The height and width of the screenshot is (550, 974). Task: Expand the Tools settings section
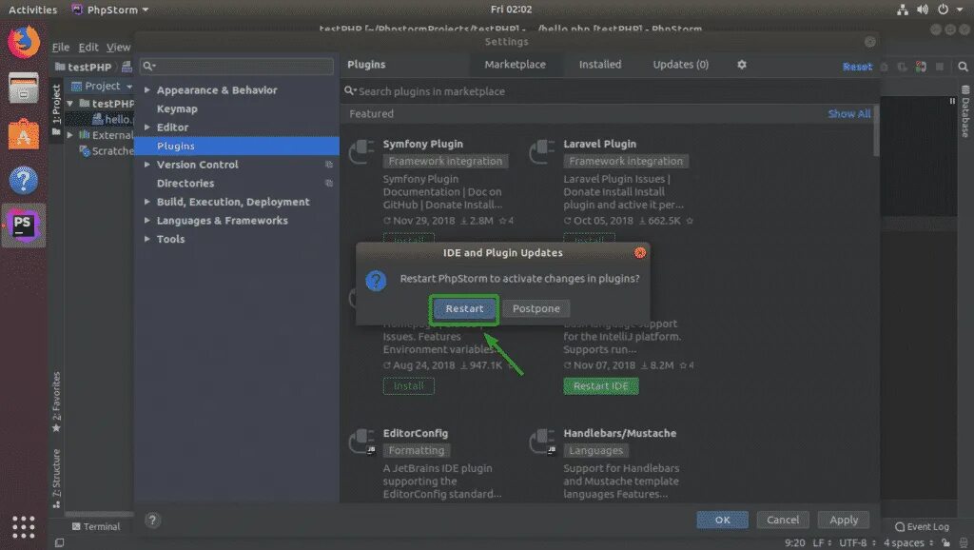coord(147,239)
